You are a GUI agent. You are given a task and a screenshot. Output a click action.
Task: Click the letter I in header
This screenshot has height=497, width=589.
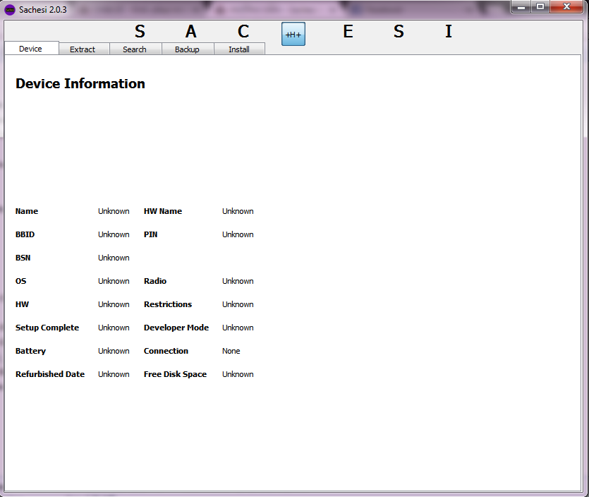pyautogui.click(x=448, y=32)
